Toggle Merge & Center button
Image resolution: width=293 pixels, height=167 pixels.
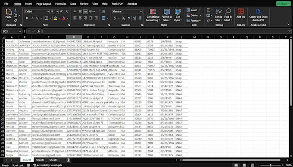click(103, 18)
